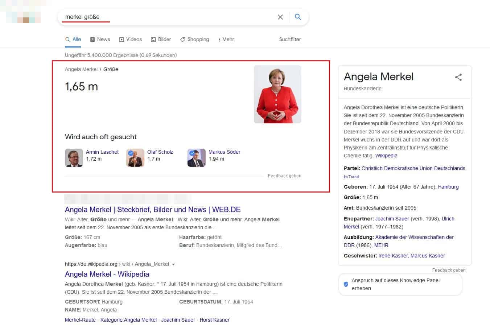Viewport: 490px width, 330px height.
Task: Open the Marcus Kasner sibling link
Action: pos(428,256)
